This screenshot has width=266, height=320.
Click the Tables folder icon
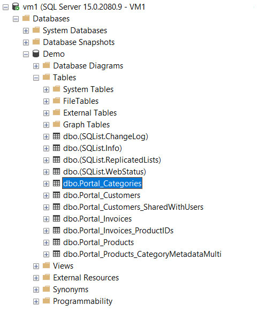(47, 77)
